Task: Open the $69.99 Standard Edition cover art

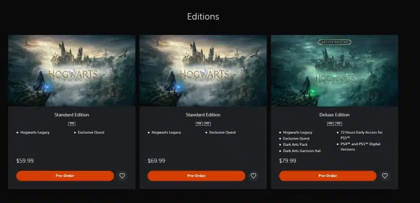Action: 203,71
